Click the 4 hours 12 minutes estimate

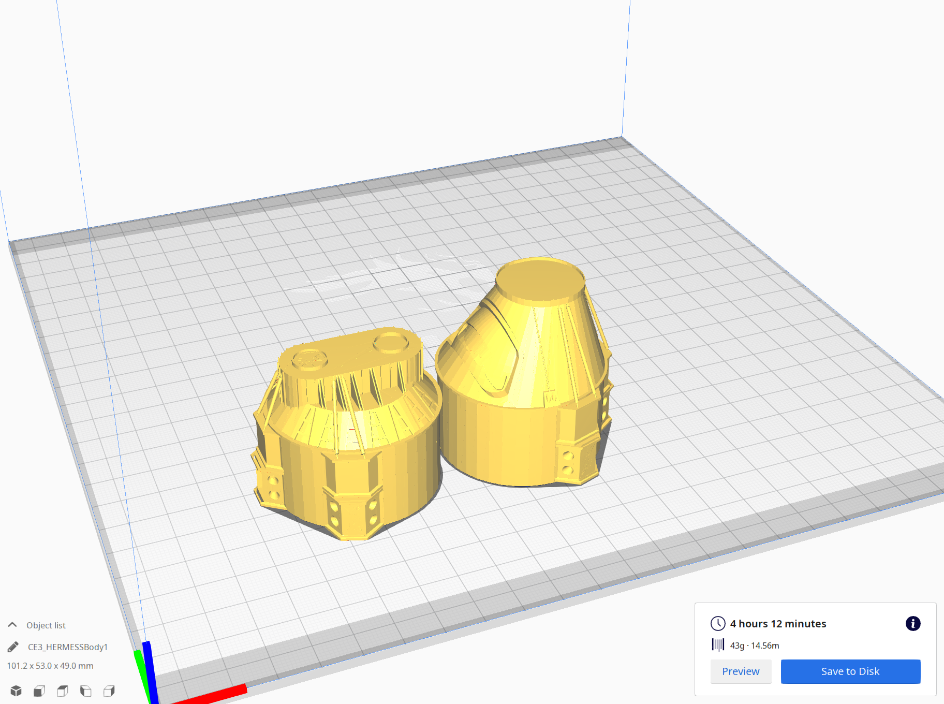click(x=778, y=624)
